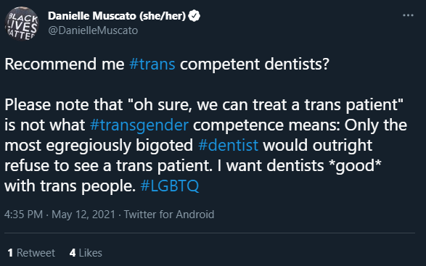
Task: Open the three-dot more options menu
Action: pos(408,15)
